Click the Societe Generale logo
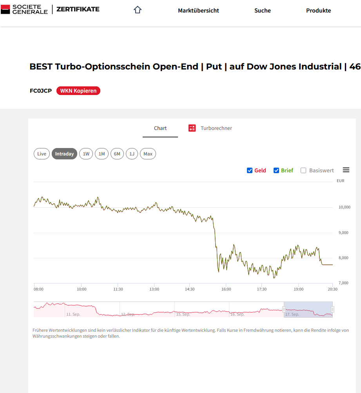 [24, 9]
